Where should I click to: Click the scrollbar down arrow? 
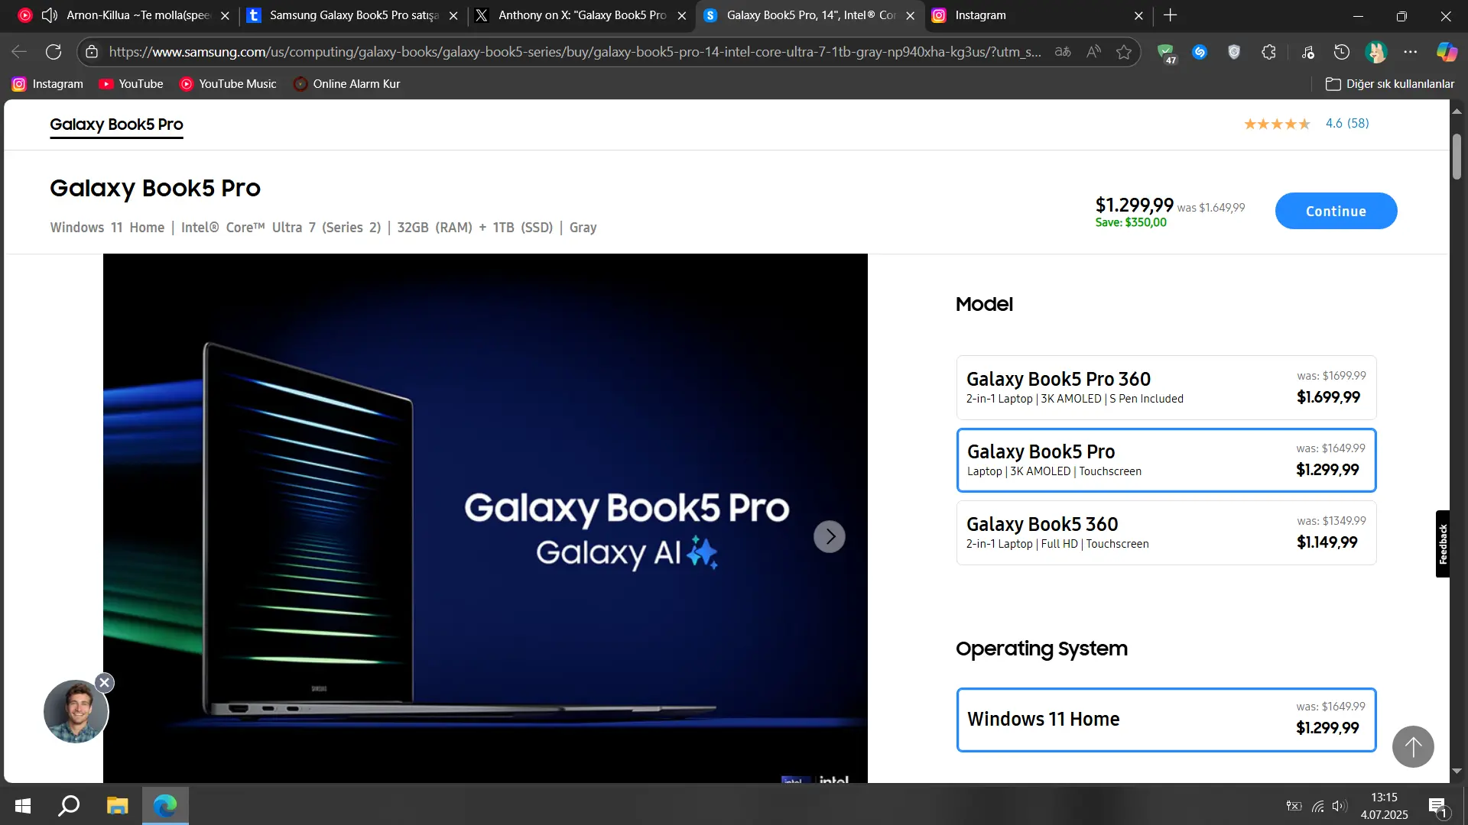[1457, 772]
